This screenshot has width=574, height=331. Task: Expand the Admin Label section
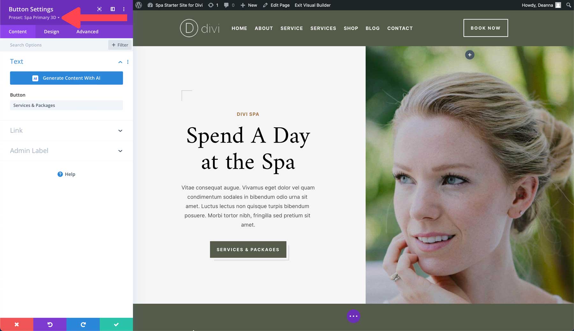66,151
